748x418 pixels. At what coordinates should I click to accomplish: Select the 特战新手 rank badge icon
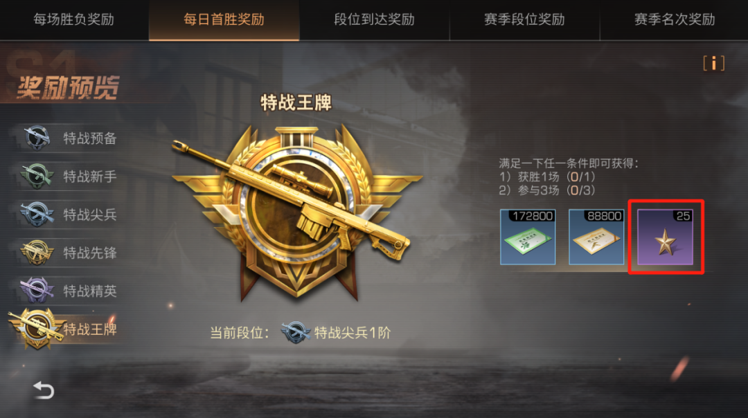(x=36, y=176)
